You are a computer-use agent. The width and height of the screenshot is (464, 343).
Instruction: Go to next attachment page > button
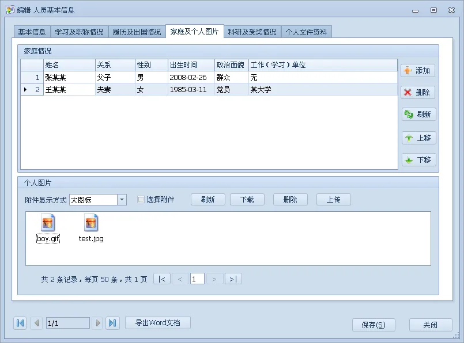pos(214,279)
